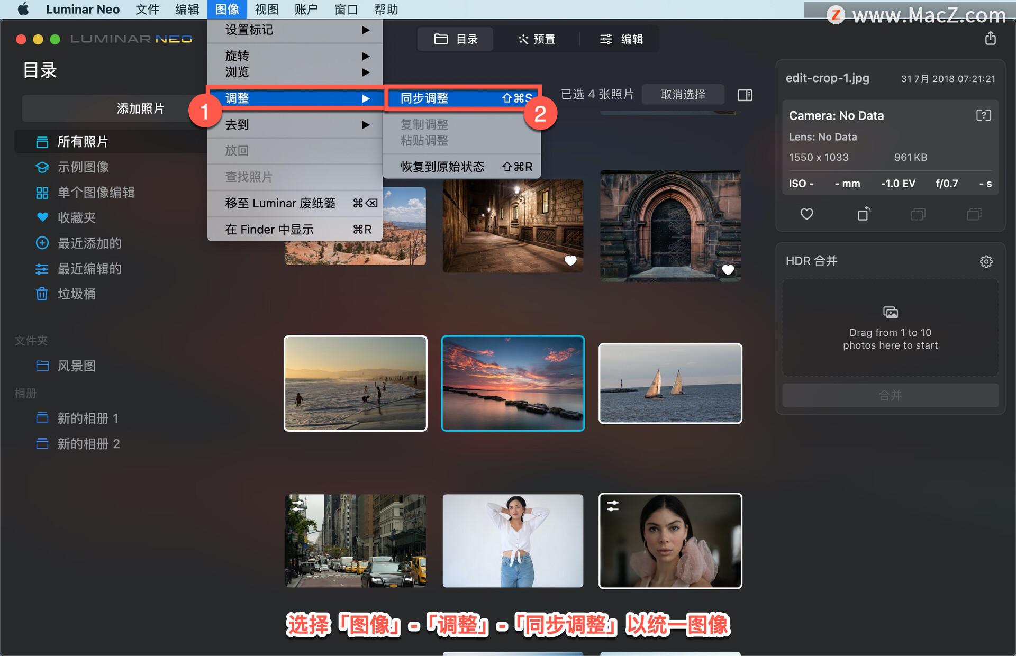Open the Help (帮助) menu
This screenshot has height=656, width=1016.
[x=386, y=9]
